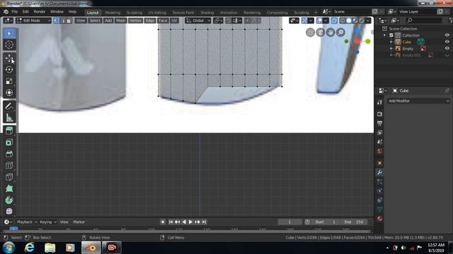Open Output properties tab
453x254 pixels.
pos(379,123)
